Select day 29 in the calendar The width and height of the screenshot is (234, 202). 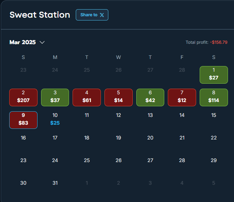(x=214, y=160)
